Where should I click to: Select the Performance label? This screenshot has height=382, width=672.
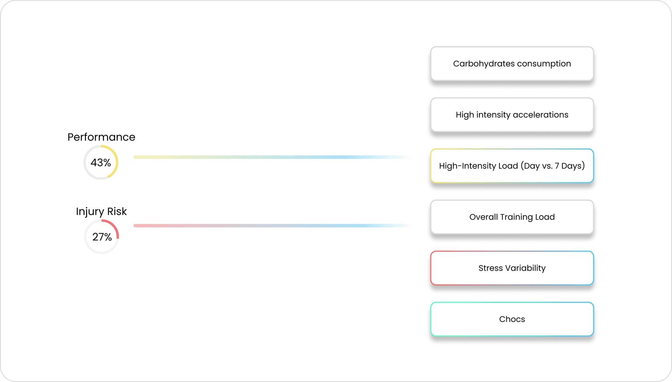click(x=101, y=137)
